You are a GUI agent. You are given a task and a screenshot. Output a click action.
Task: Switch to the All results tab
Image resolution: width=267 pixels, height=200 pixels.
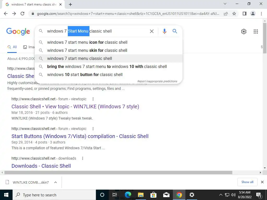click(12, 47)
